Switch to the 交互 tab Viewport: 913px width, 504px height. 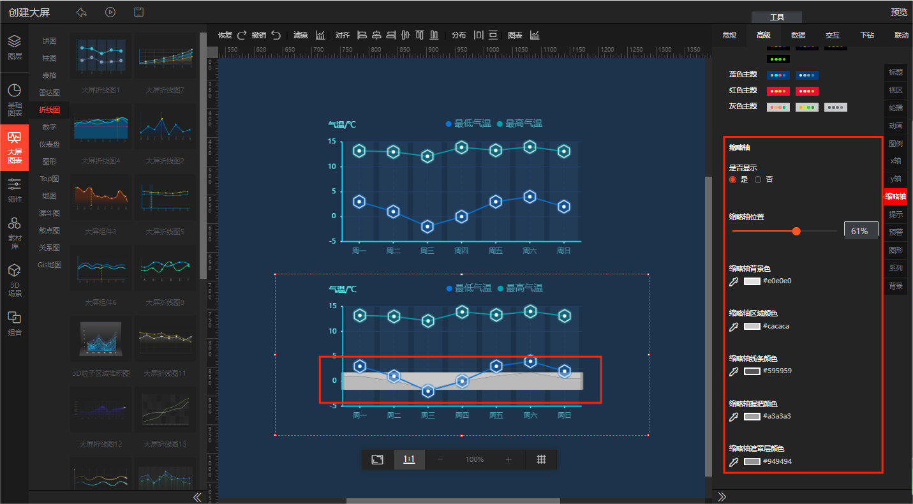pyautogui.click(x=832, y=35)
